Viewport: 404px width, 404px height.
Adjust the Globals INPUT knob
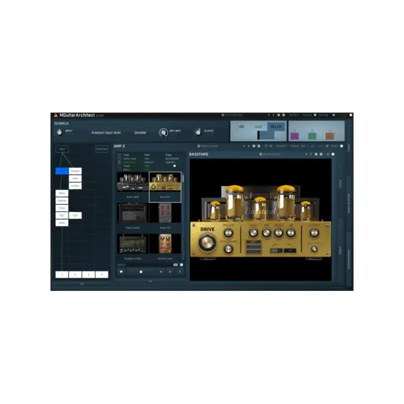click(x=59, y=132)
